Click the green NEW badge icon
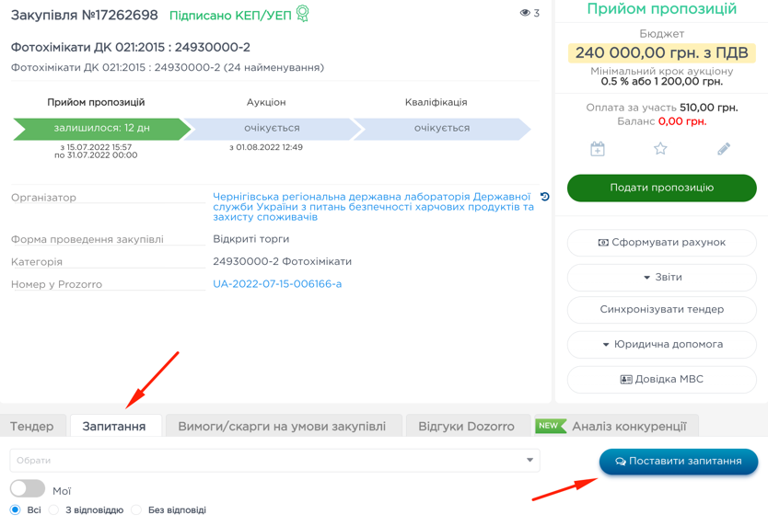The width and height of the screenshot is (768, 526). point(551,426)
